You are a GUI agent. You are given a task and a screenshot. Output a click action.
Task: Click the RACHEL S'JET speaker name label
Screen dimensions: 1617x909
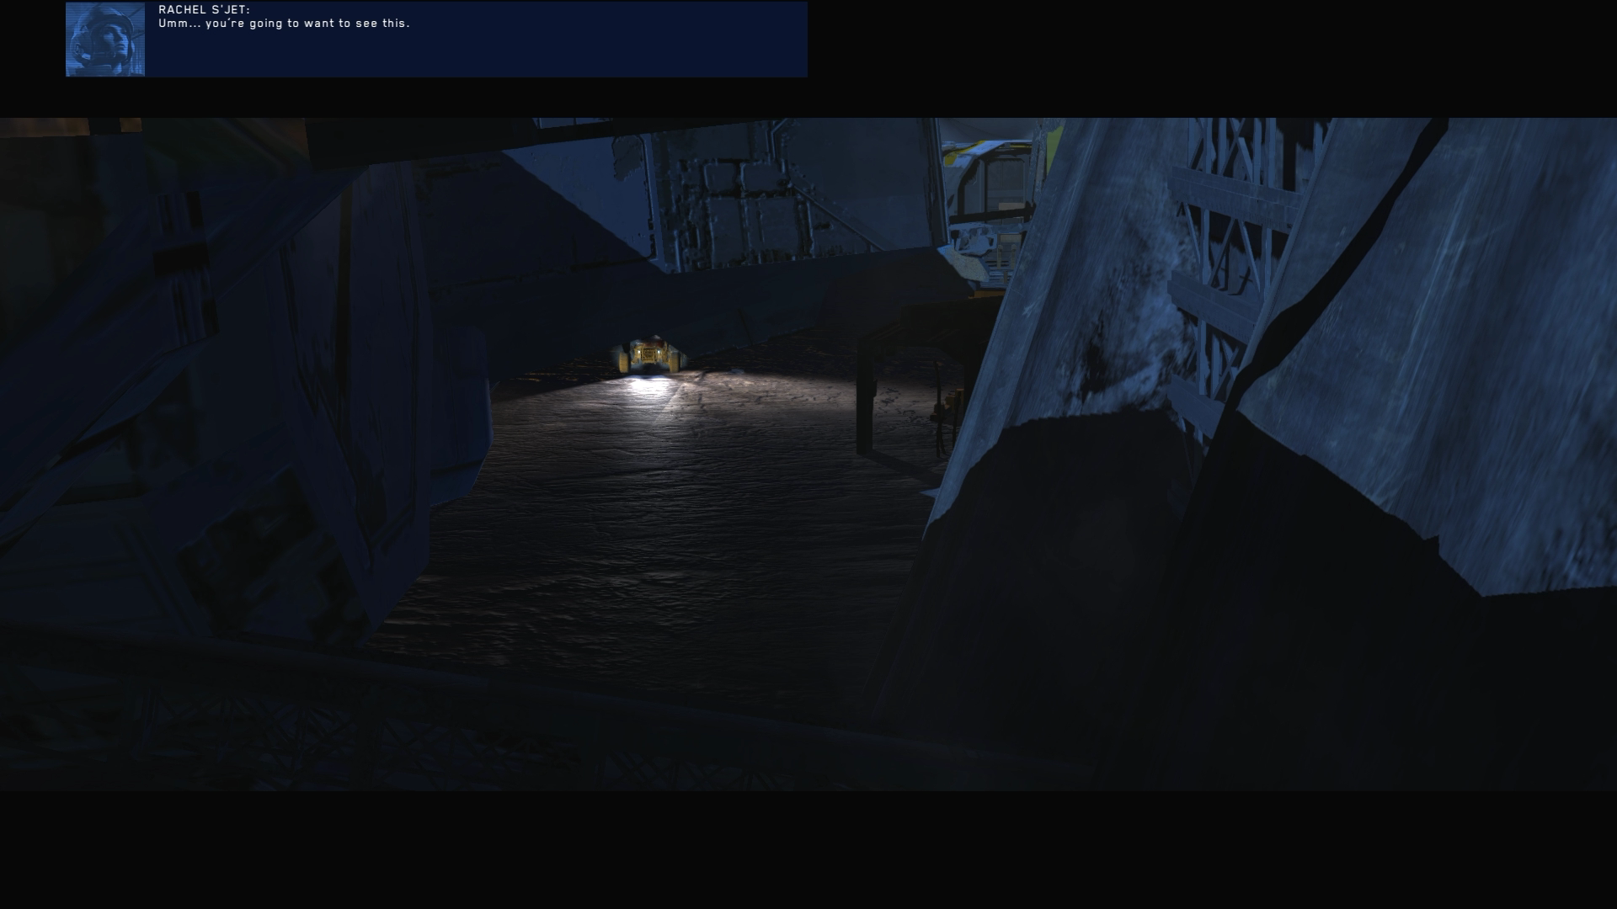coord(204,10)
